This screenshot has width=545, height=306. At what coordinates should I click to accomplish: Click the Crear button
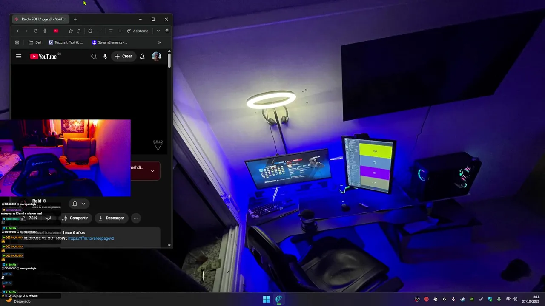[x=123, y=56]
